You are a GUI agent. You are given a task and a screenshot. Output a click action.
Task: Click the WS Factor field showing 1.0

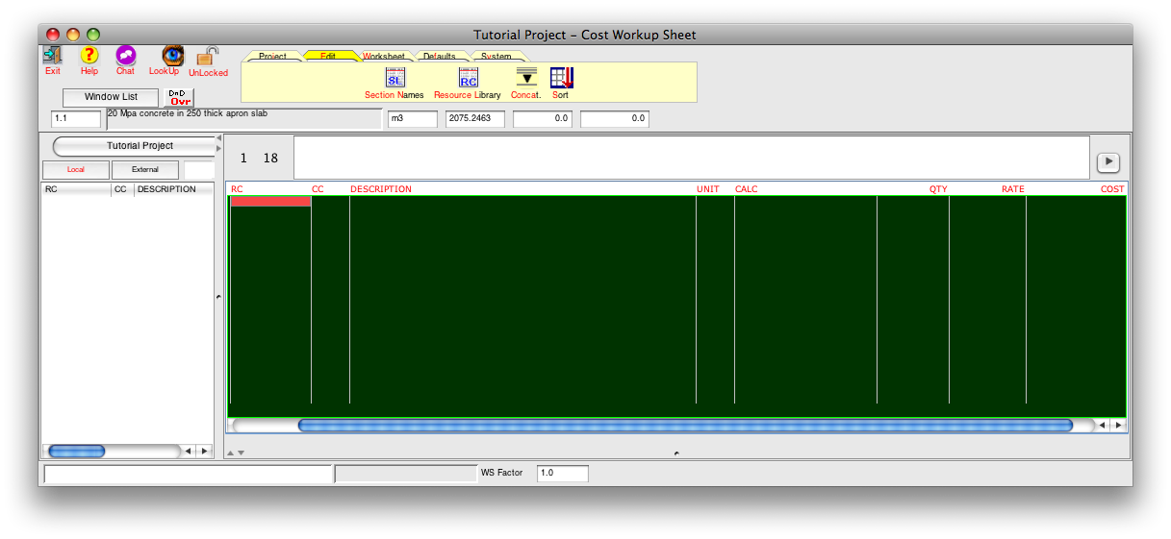point(562,474)
